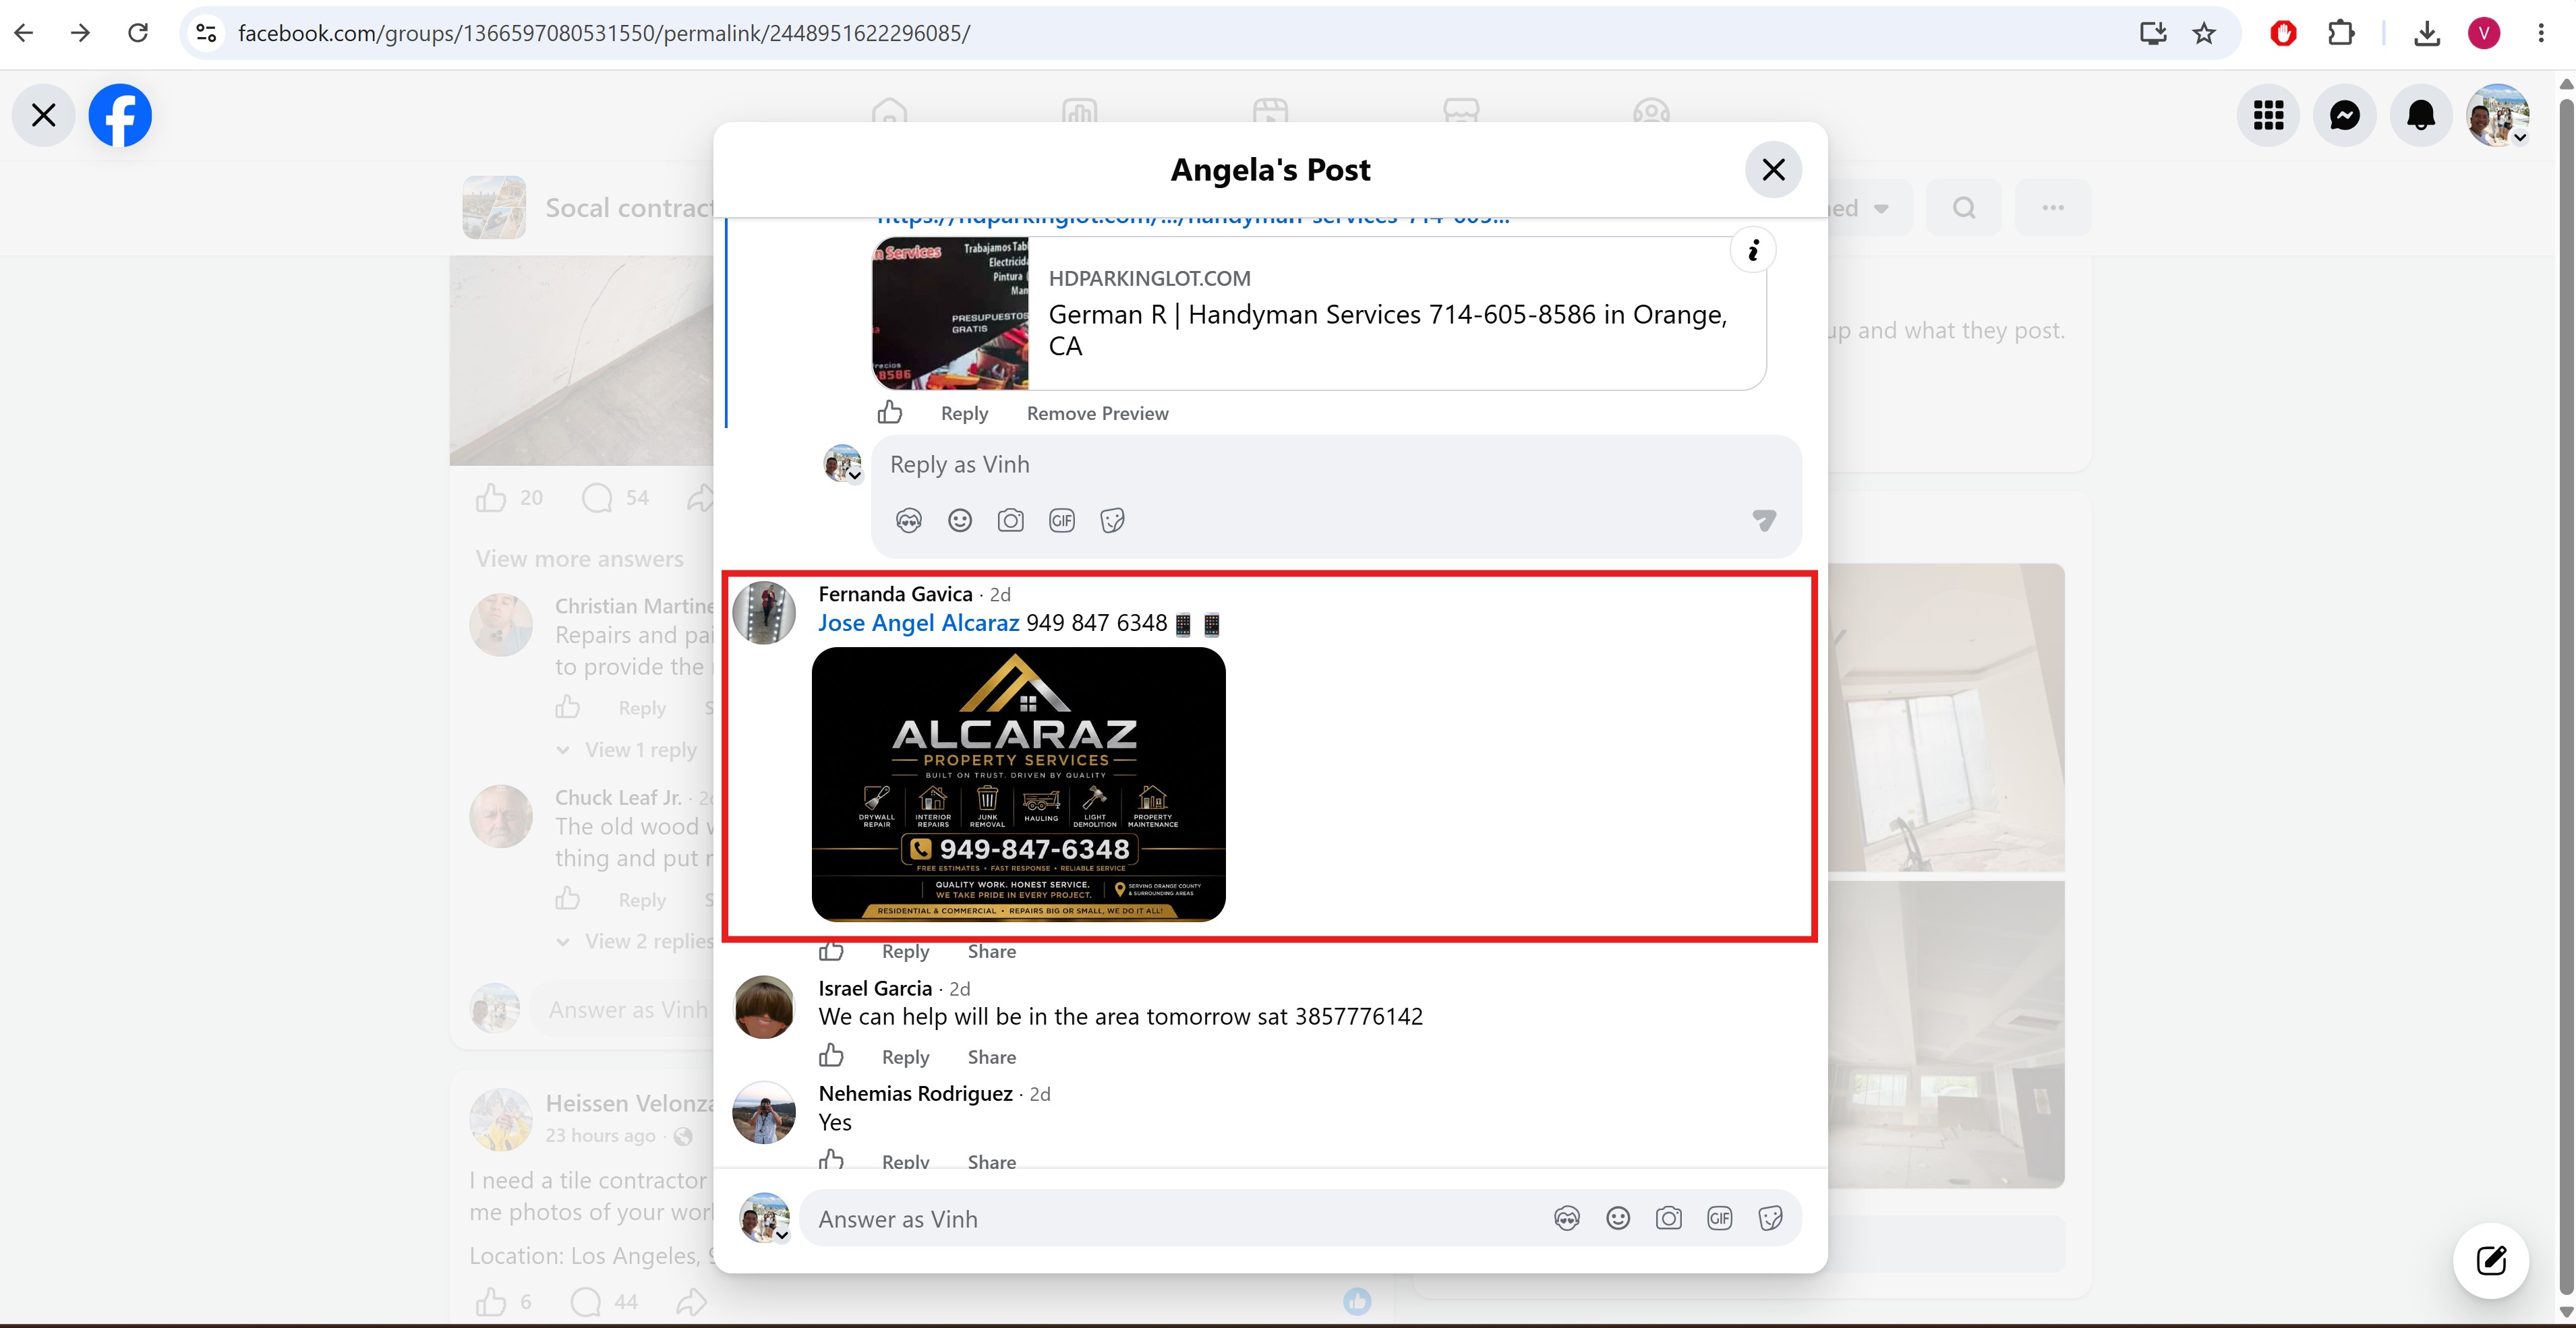Open group more options in background page
The width and height of the screenshot is (2576, 1328).
point(2053,208)
